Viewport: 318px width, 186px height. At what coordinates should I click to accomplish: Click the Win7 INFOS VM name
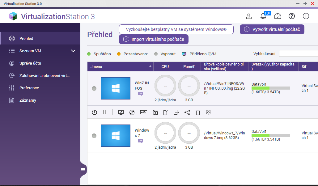click(142, 86)
